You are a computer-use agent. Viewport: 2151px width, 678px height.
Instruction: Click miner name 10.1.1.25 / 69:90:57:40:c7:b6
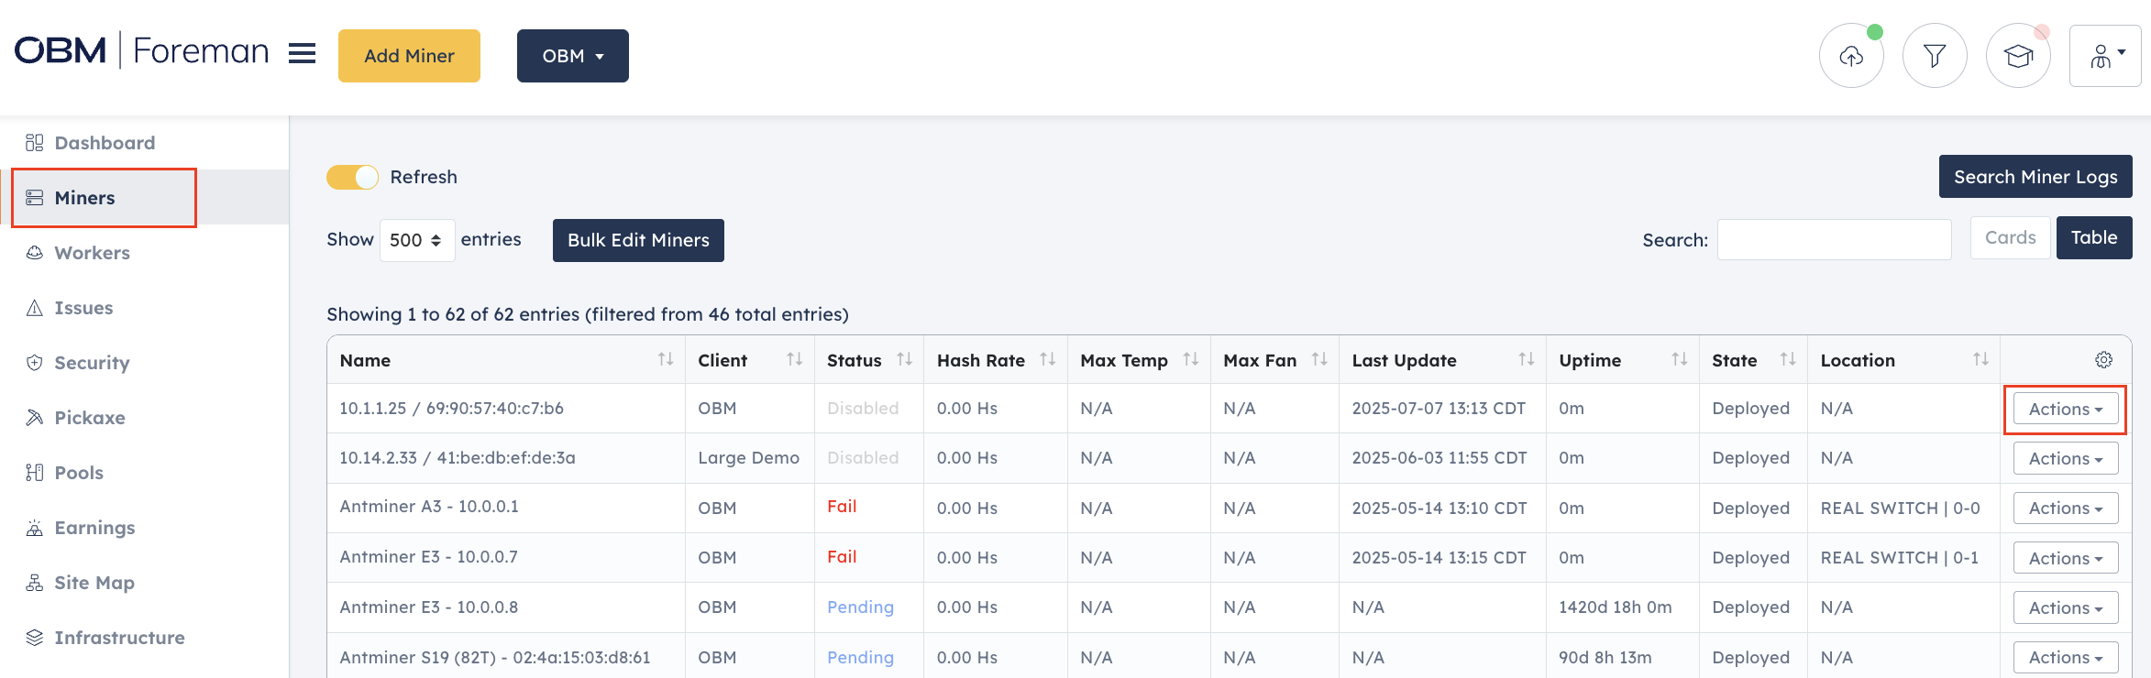point(451,409)
